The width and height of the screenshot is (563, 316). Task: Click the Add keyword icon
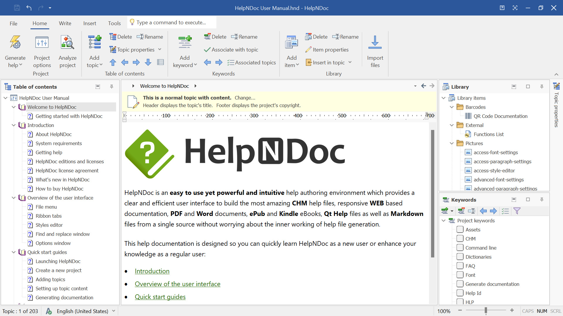tap(185, 42)
